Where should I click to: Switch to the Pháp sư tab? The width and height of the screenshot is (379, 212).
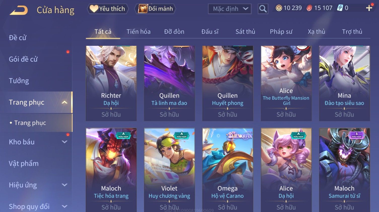pos(281,32)
